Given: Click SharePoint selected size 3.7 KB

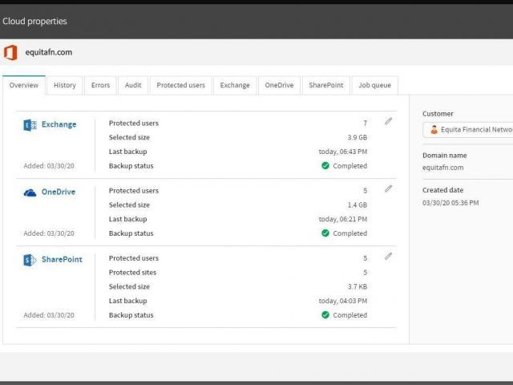Looking at the screenshot, I should coord(357,287).
